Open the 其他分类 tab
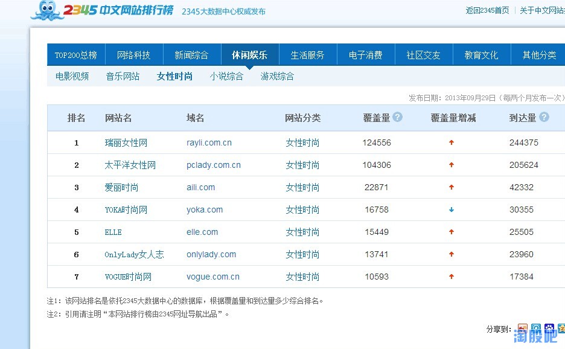The height and width of the screenshot is (349, 565). click(540, 55)
